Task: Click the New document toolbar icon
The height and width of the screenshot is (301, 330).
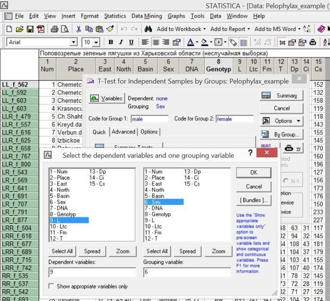Action: click(9, 29)
